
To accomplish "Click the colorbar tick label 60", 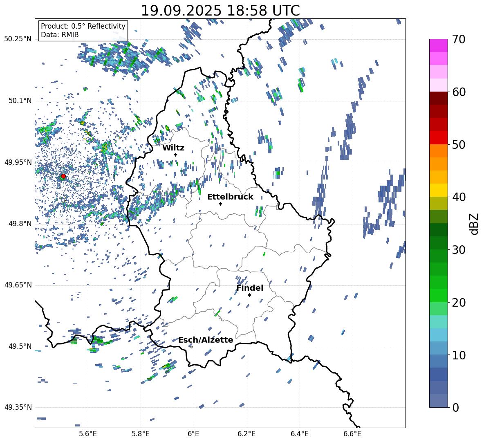I will coord(459,92).
